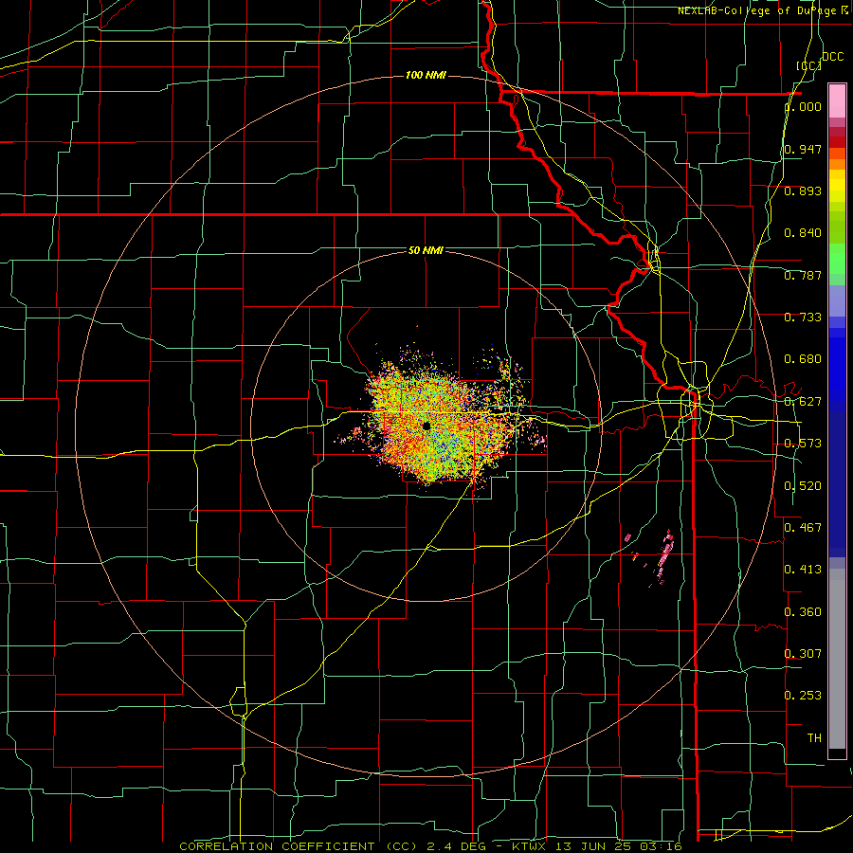Click the bright green color bar segment

click(x=837, y=259)
